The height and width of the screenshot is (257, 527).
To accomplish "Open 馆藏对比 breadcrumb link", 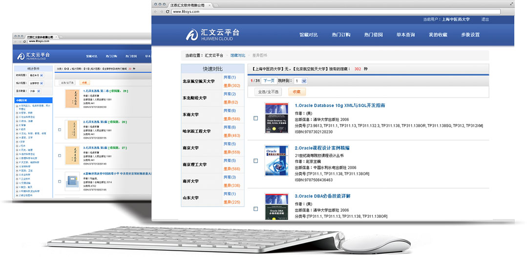I will 238,56.
